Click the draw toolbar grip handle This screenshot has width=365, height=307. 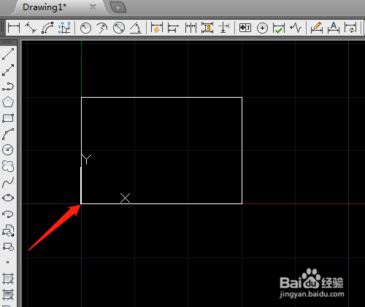[7, 42]
